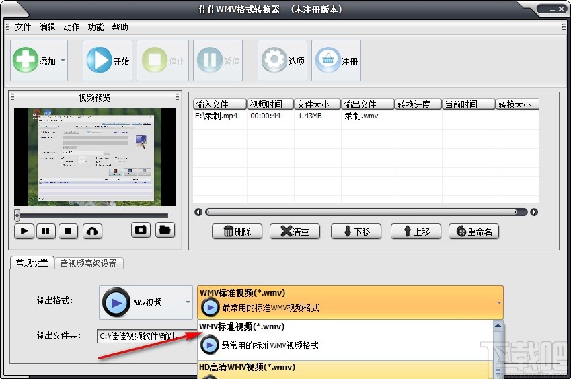571x379 pixels.
Task: Take a snapshot with the camera icon
Action: 141,230
